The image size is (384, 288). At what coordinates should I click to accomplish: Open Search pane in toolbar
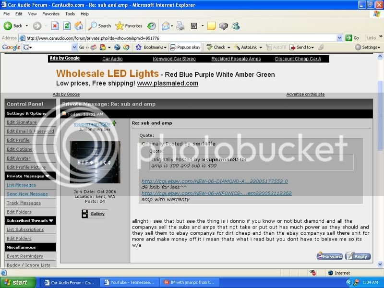99,26
